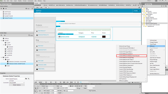The height and width of the screenshot is (94, 168).
Task: Open the Bootstrap 3 Grid tab
Action: (43, 84)
